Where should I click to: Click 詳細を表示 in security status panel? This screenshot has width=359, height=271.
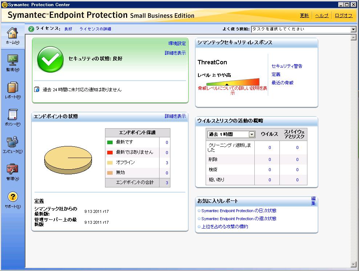(x=175, y=53)
